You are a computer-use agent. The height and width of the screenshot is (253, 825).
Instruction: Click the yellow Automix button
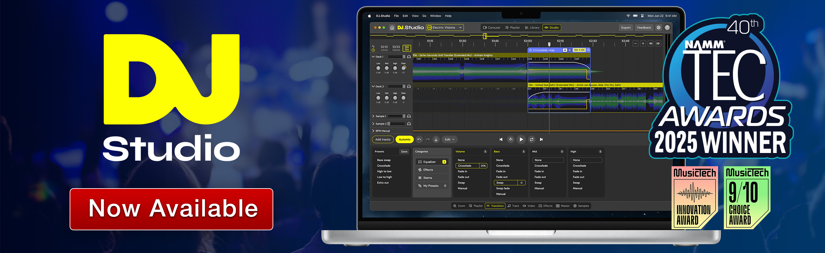pos(405,139)
